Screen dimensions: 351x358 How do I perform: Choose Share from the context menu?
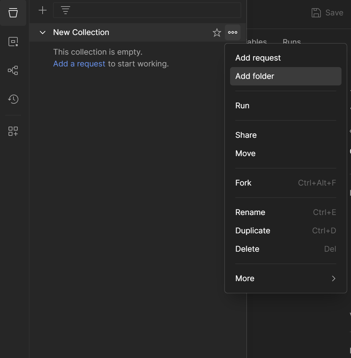coord(246,135)
